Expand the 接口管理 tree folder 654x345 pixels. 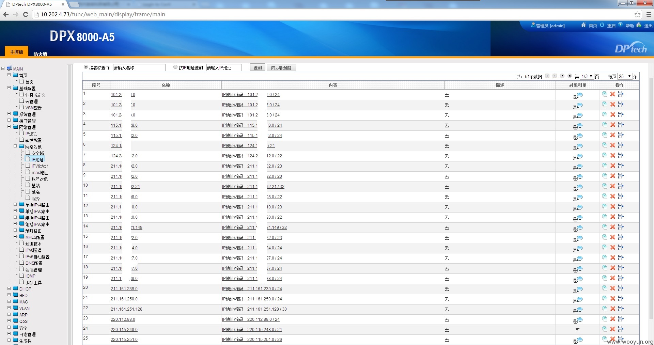tap(10, 120)
